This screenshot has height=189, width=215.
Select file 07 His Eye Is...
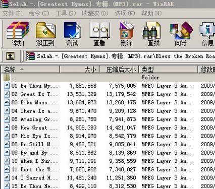(x=35, y=136)
